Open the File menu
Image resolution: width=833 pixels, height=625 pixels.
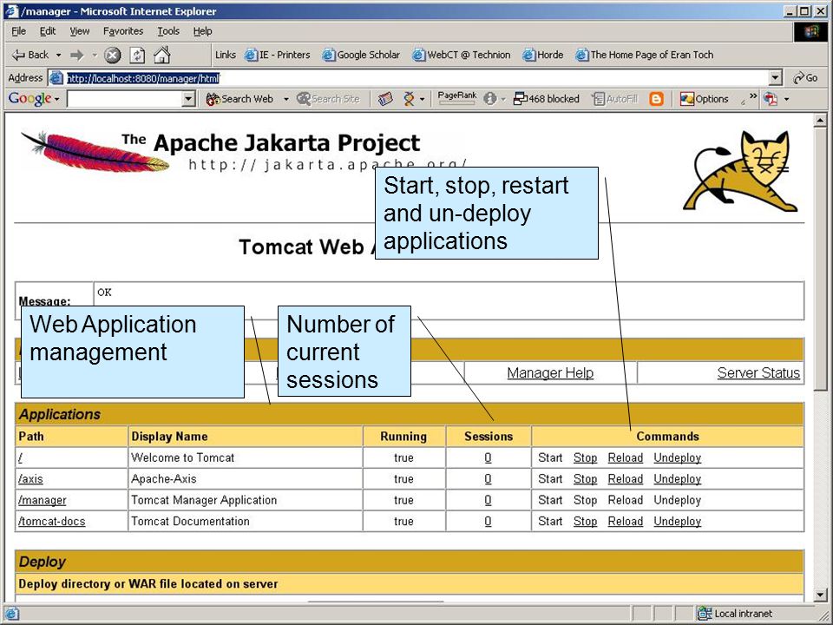[18, 31]
